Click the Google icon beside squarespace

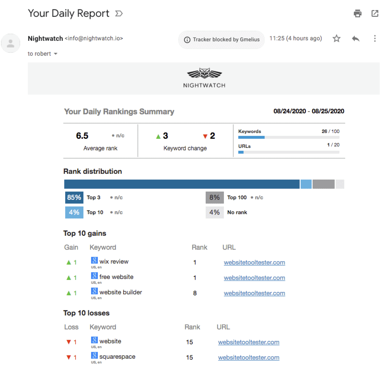(94, 355)
